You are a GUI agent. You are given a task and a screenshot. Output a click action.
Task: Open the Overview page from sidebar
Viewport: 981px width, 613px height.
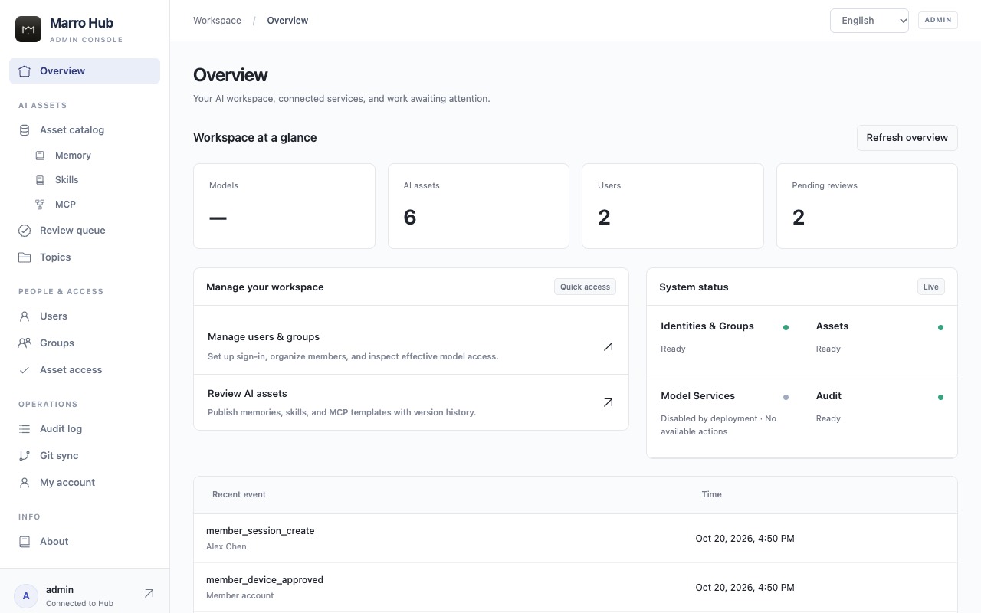click(x=84, y=71)
